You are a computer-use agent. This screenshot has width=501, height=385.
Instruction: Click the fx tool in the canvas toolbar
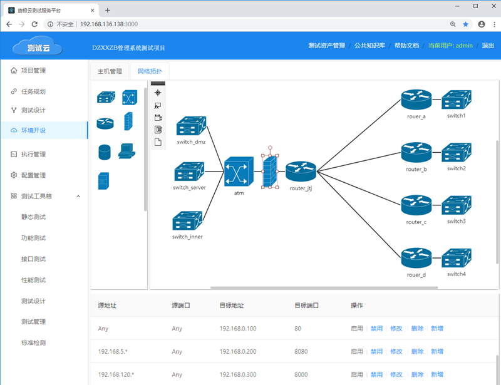coord(158,105)
